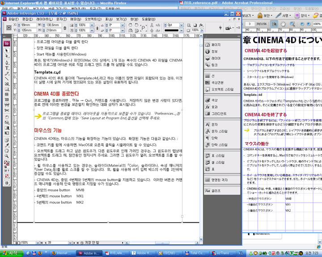This screenshot has height=257, width=322.
Task: Open the stroke style dropdown
Action: tap(181, 30)
